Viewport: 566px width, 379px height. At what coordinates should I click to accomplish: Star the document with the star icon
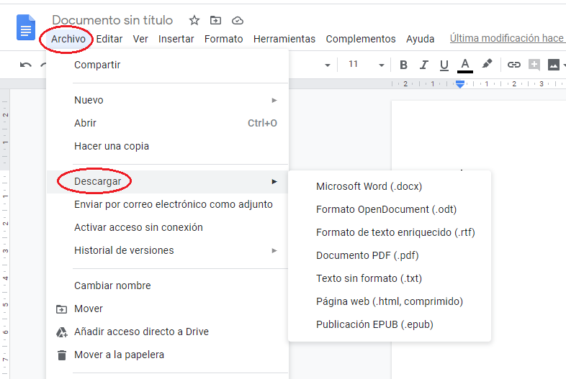coord(194,20)
